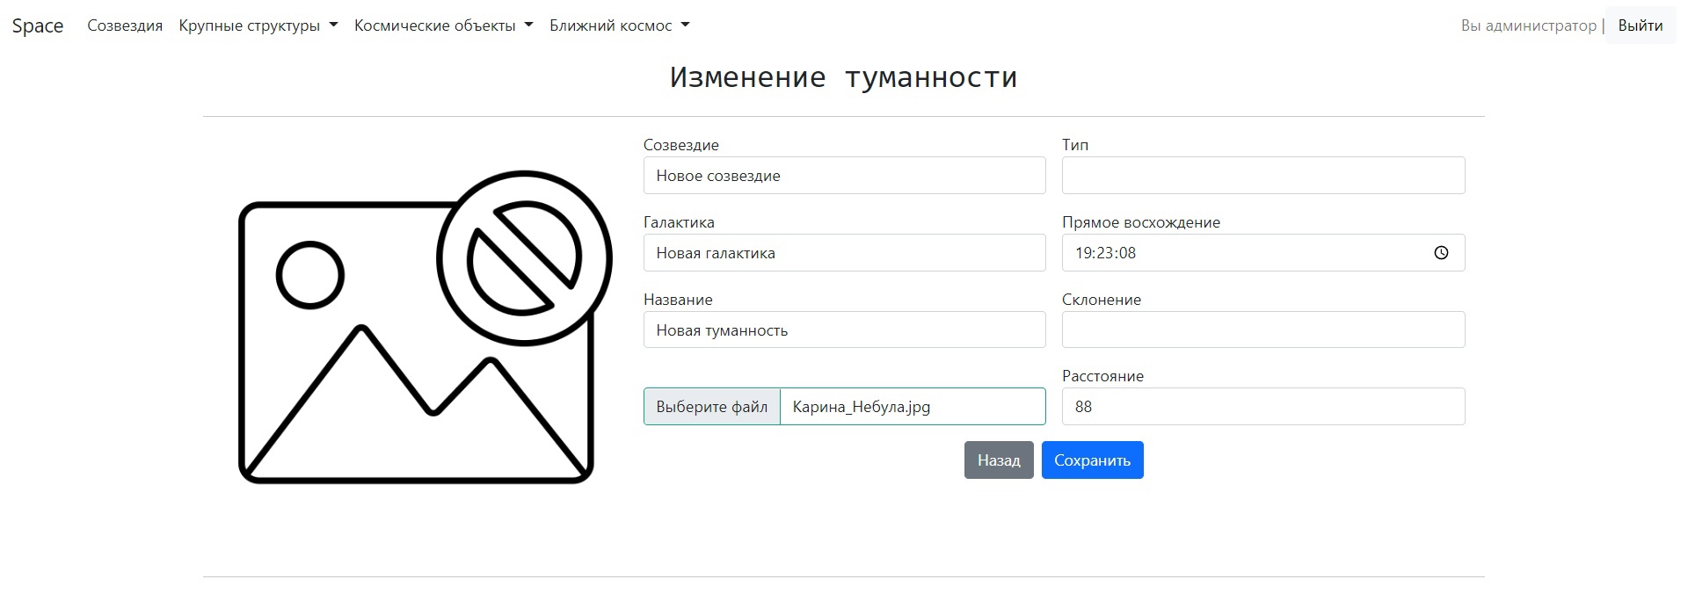Expand the Ближний космос dropdown menu

[620, 25]
